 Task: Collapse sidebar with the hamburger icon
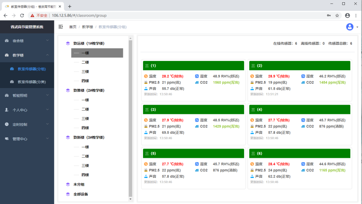[x=61, y=27]
